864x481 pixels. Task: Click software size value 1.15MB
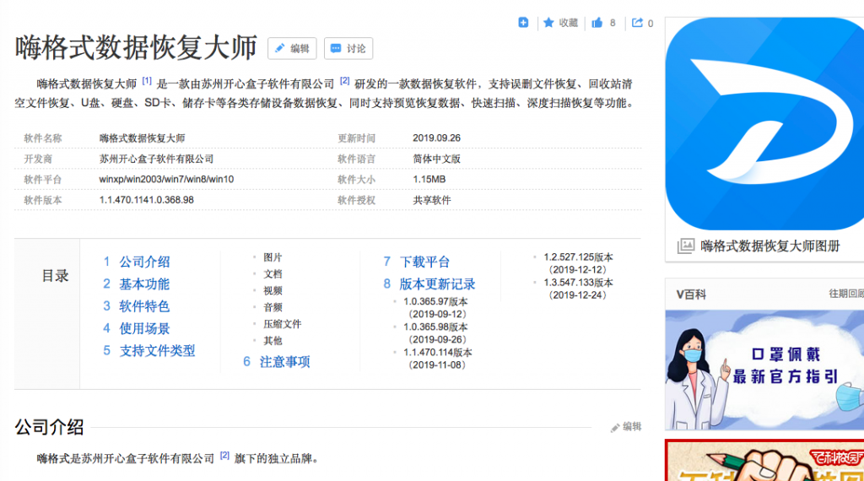[429, 179]
